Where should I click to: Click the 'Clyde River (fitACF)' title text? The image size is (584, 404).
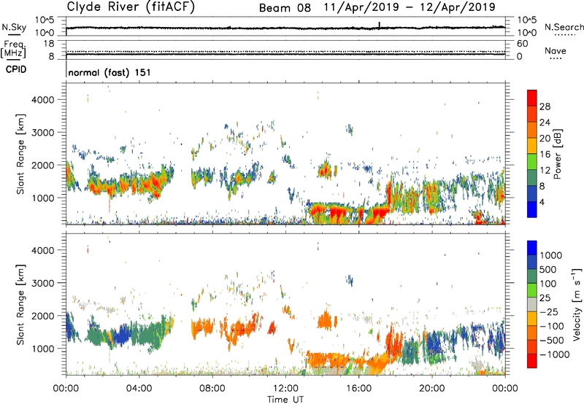131,7
